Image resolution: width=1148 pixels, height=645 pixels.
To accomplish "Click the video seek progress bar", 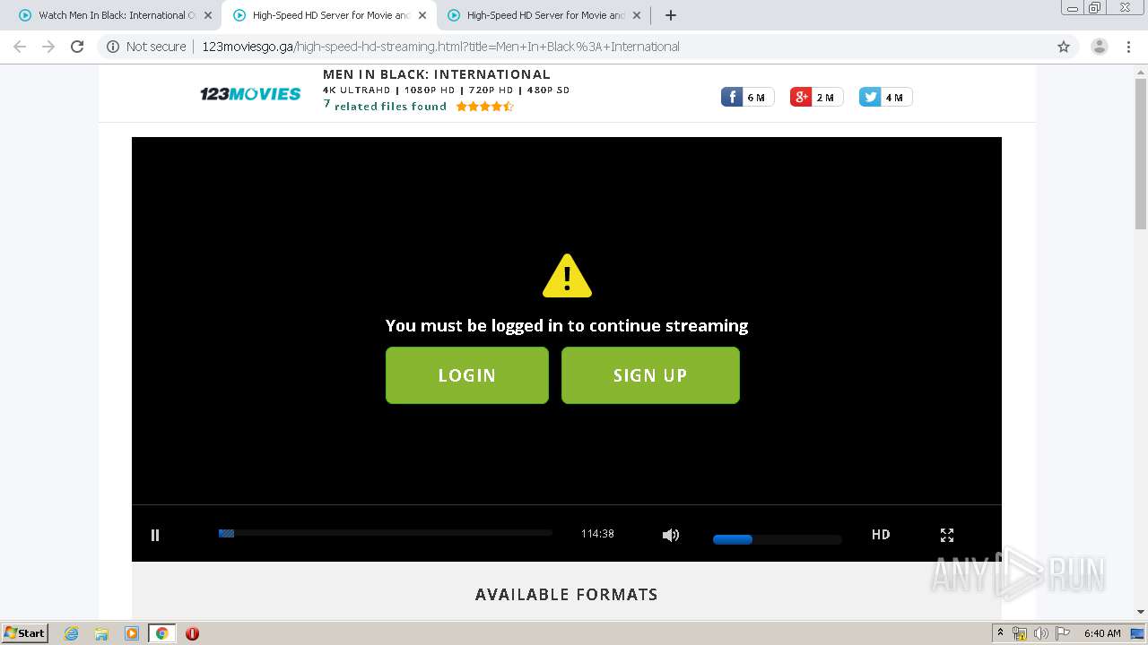I will [x=385, y=533].
